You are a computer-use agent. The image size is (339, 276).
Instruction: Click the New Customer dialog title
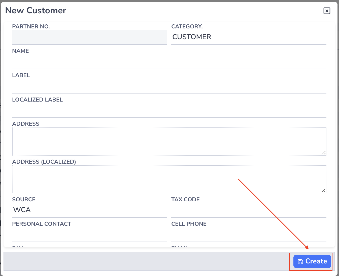click(36, 11)
